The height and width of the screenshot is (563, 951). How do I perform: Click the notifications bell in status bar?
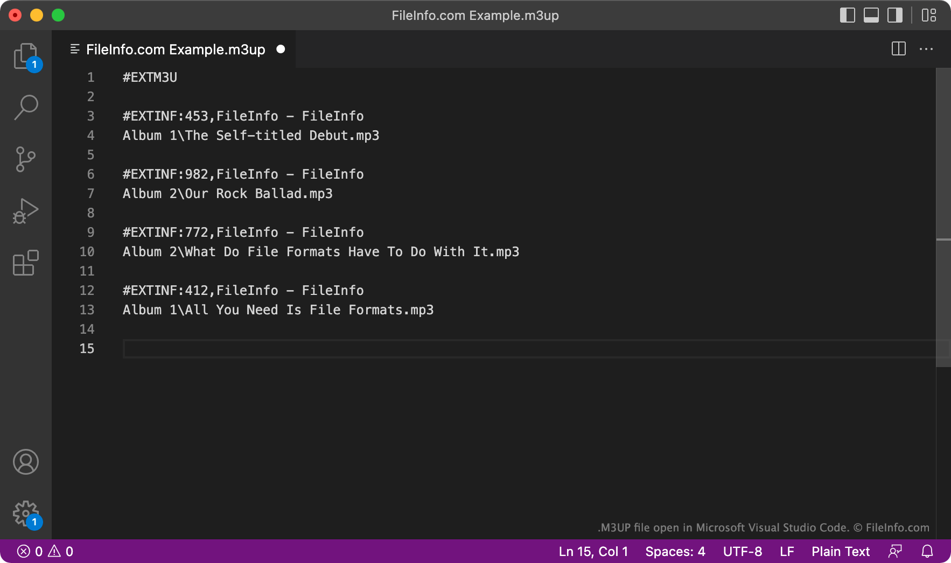coord(927,551)
